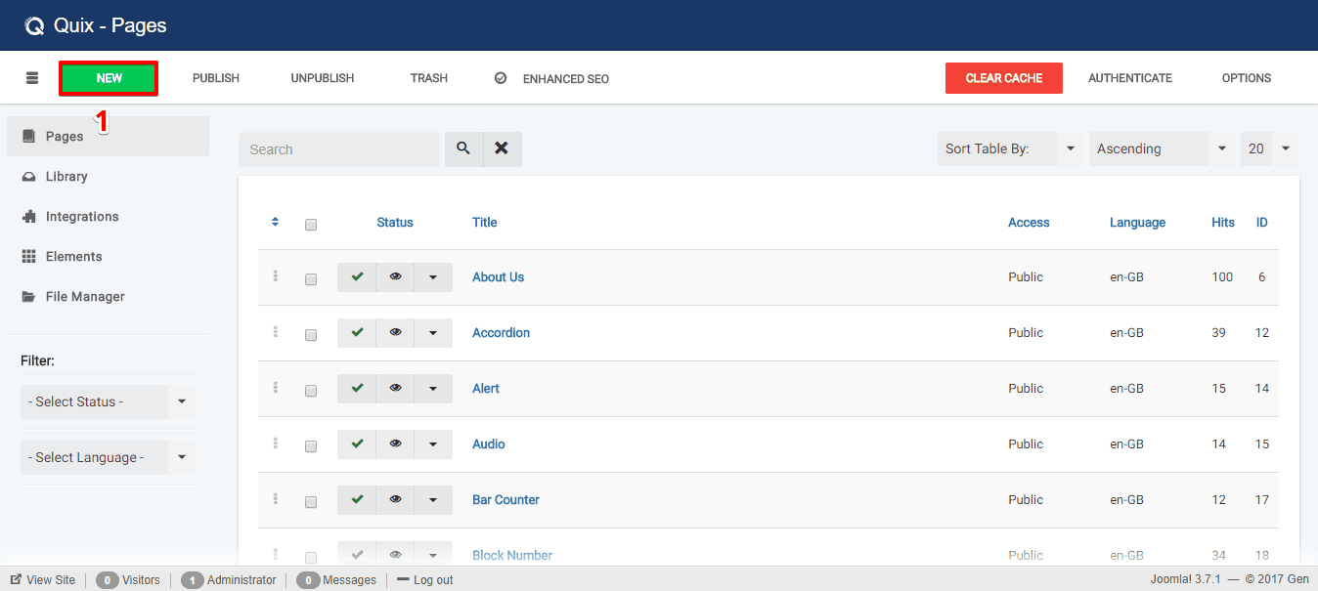Click the search magnifier button

pos(463,148)
